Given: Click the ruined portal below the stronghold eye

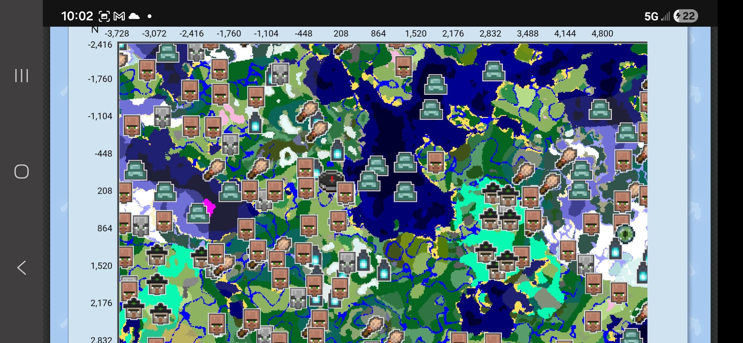Looking at the screenshot, I should (x=615, y=249).
